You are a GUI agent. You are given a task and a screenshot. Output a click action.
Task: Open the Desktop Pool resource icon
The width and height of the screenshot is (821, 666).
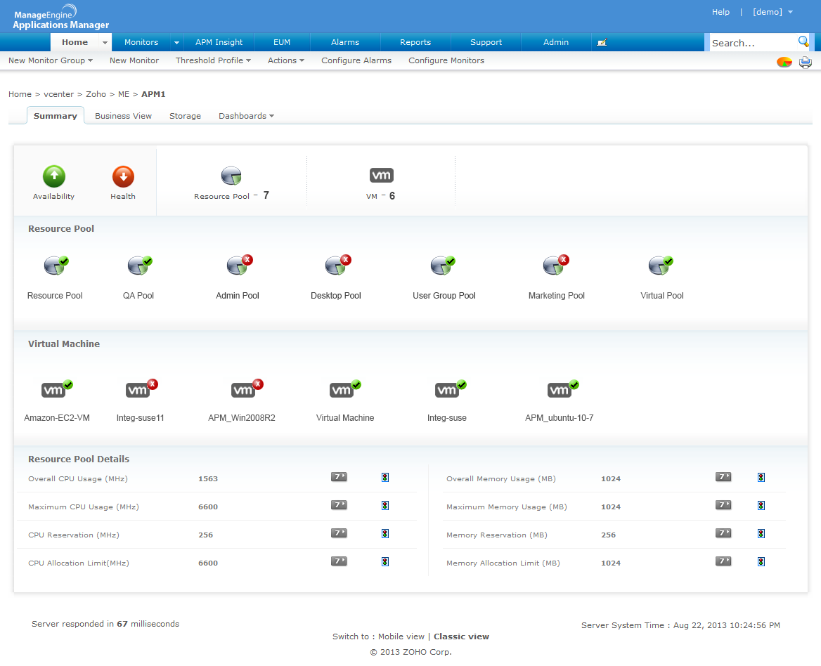click(337, 265)
